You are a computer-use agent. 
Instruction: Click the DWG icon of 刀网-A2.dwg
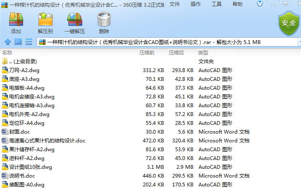pyautogui.click(x=5, y=70)
